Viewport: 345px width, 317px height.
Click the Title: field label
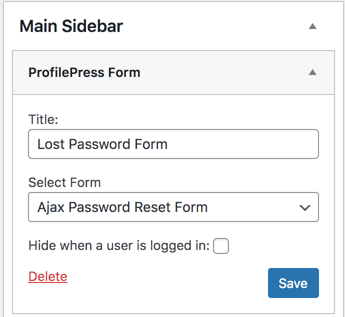click(x=43, y=119)
